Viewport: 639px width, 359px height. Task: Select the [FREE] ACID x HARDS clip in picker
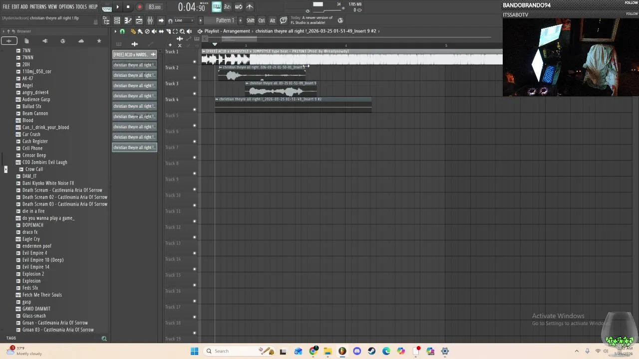coord(135,54)
